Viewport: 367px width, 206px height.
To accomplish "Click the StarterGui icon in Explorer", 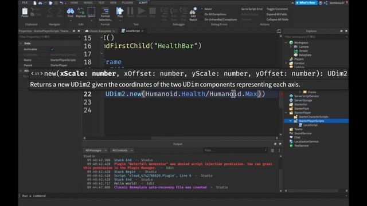I will click(x=291, y=104).
